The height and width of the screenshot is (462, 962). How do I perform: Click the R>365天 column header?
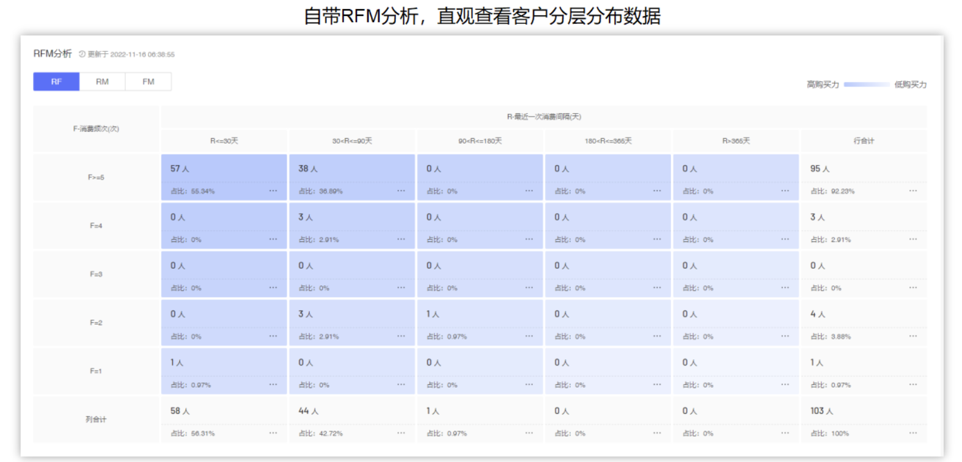(x=736, y=141)
